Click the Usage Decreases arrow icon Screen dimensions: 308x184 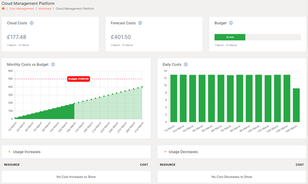pyautogui.click(x=165, y=152)
